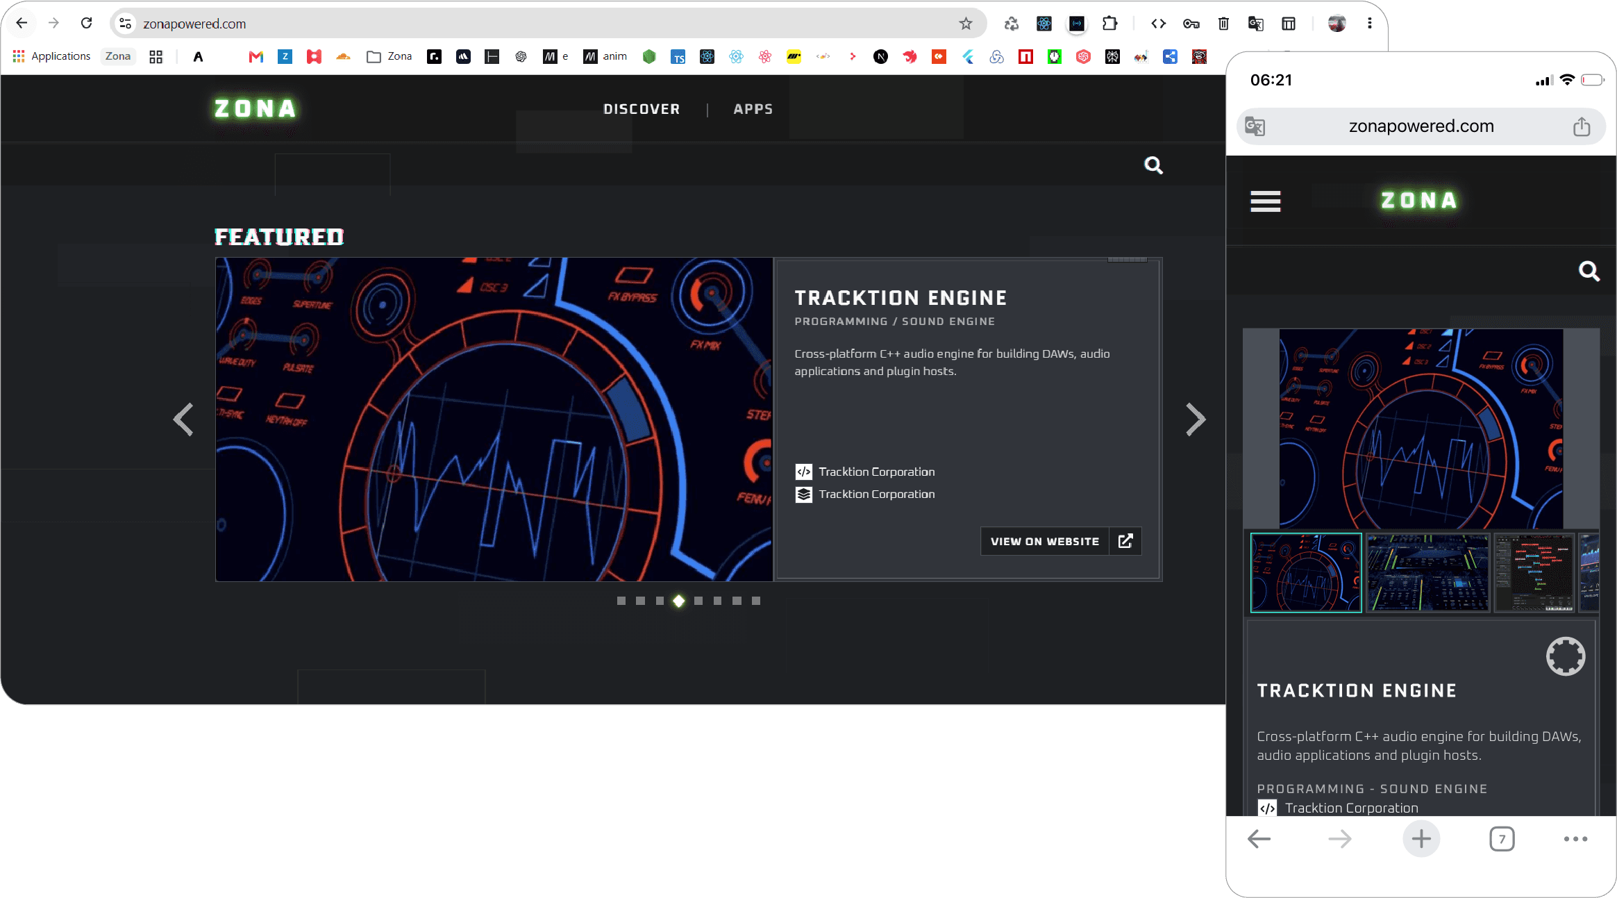Screen dimensions: 1617x898
Task: Open the Next.js bookmark icon
Action: [x=880, y=56]
